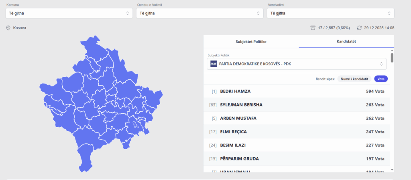The width and height of the screenshot is (411, 180).
Task: Expand the Vendvotimi dropdown
Action: 330,13
